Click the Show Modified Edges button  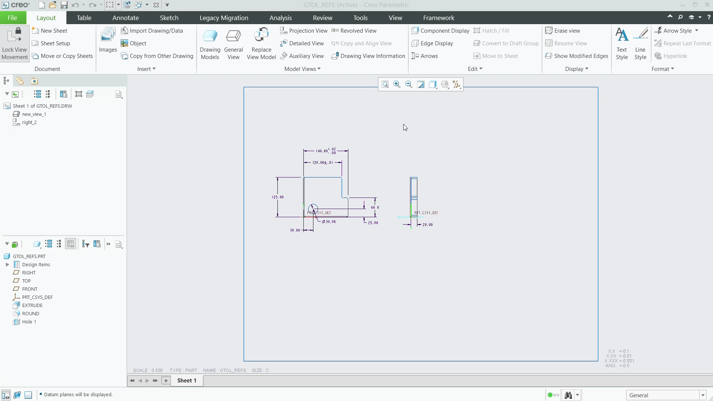tap(577, 56)
